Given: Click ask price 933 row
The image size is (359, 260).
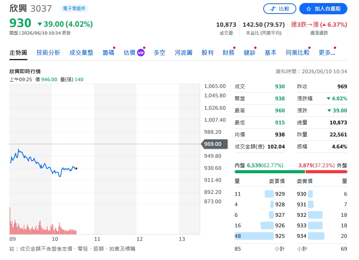Looking at the screenshot, I should [x=322, y=226].
